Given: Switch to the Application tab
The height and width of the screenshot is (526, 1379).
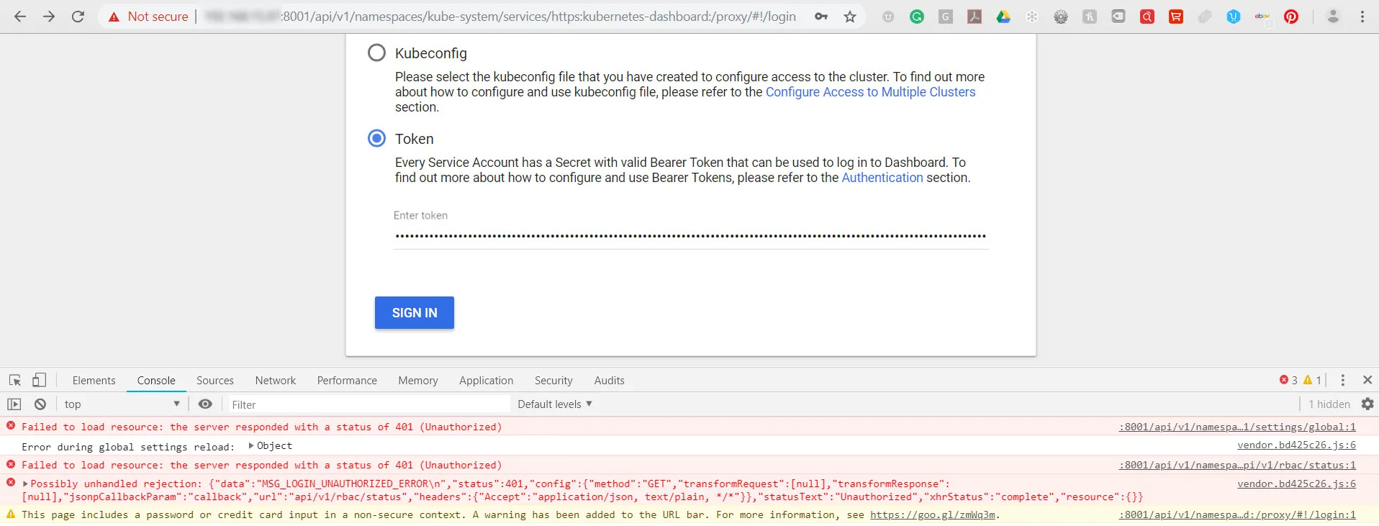Looking at the screenshot, I should 487,381.
